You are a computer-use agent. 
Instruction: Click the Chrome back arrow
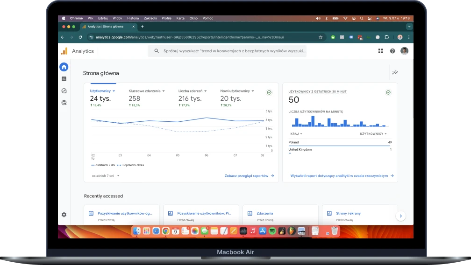pyautogui.click(x=63, y=37)
